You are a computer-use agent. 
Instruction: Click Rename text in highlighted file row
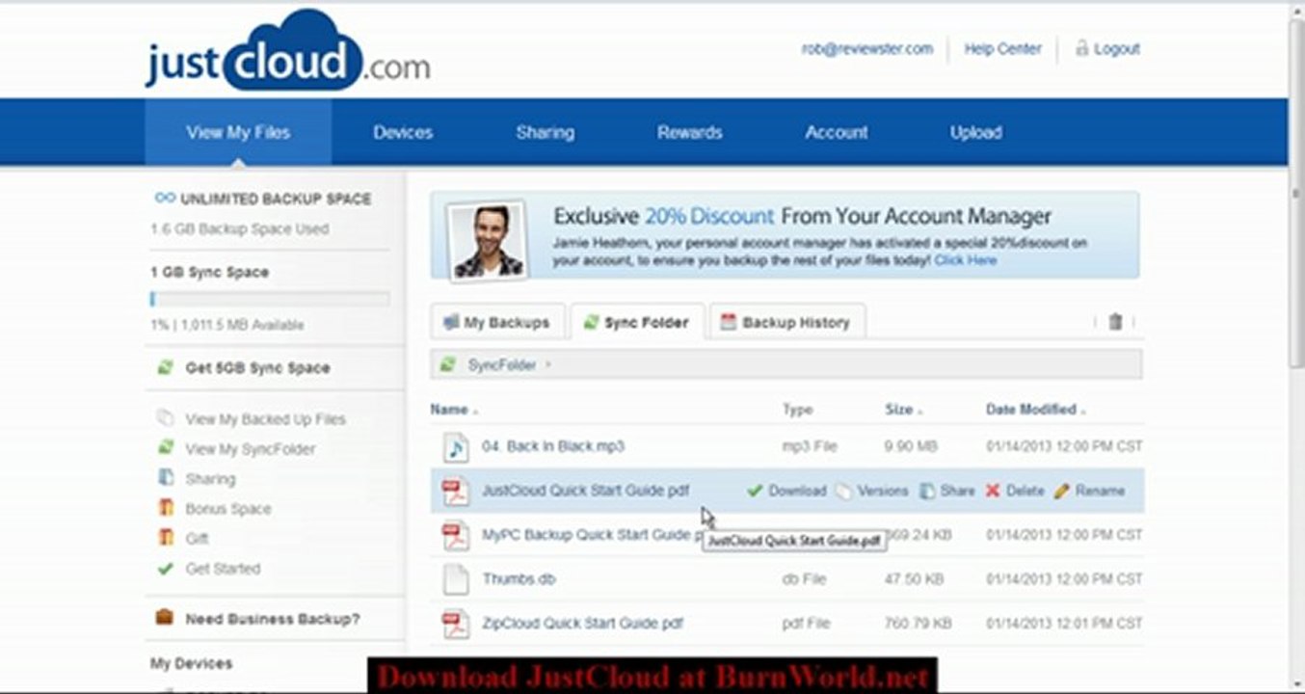(1100, 491)
